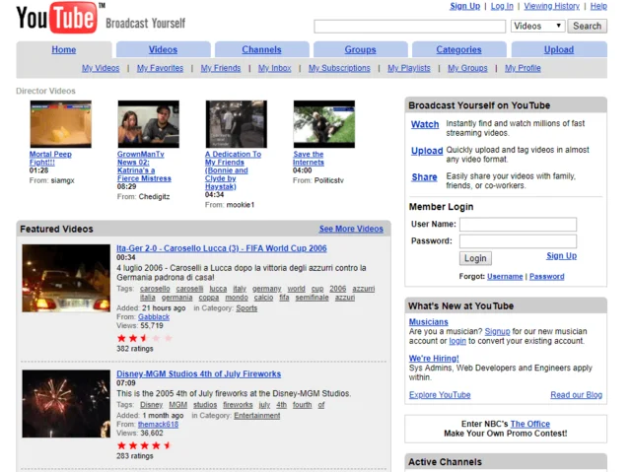Click the Save the Internets title link
Image resolution: width=631 pixels, height=472 pixels.
[x=309, y=159]
